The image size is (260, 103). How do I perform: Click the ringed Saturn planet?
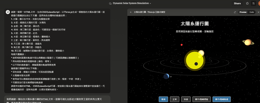(x=248, y=42)
